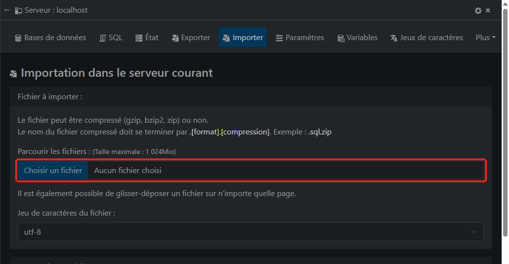Go to the État tab
Screen dimensions: 509x264
[147, 38]
